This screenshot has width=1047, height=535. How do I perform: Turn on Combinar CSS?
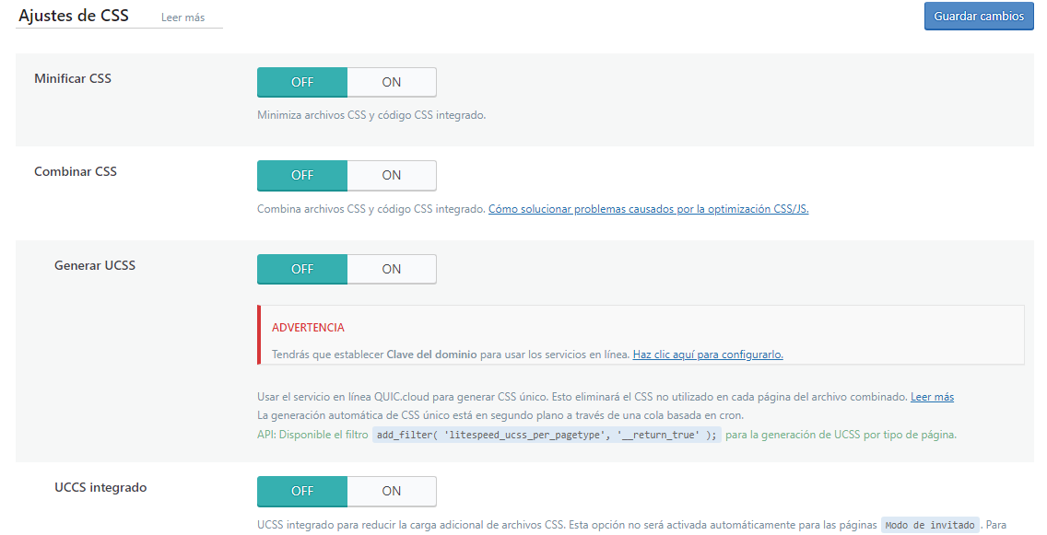click(391, 175)
